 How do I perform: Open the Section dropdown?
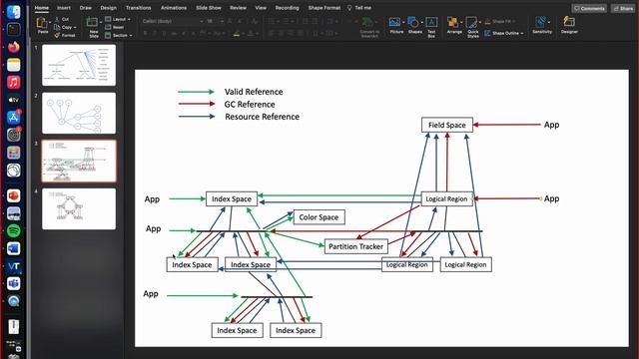[119, 36]
